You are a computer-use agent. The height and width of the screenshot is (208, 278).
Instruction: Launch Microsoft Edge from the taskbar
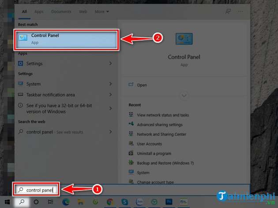tap(66, 202)
